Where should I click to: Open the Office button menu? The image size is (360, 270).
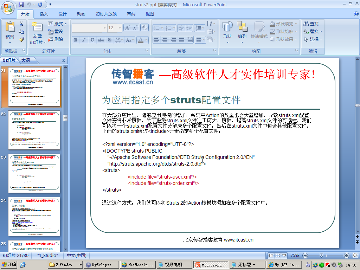pyautogui.click(x=8, y=8)
